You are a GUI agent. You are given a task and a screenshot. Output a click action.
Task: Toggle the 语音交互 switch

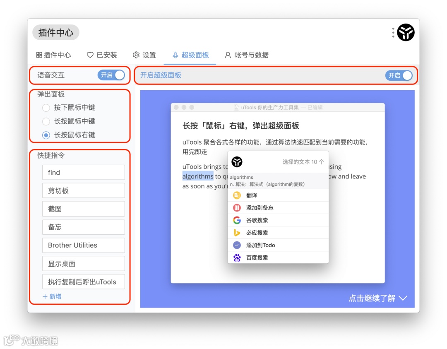[x=111, y=75]
